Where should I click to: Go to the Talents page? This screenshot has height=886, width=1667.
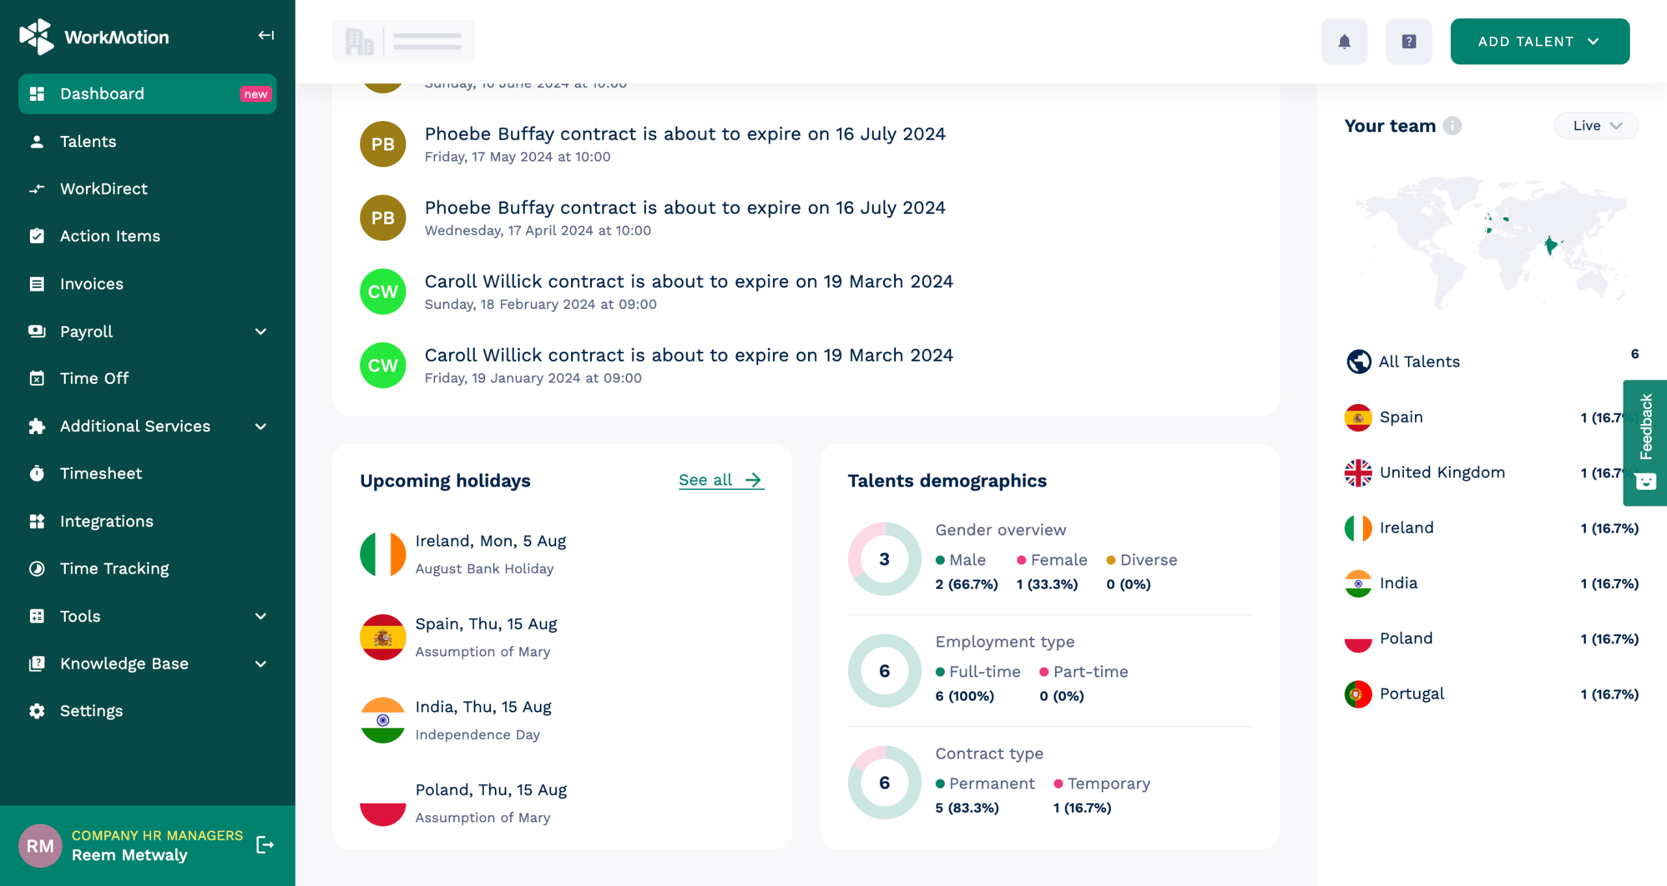click(x=88, y=142)
